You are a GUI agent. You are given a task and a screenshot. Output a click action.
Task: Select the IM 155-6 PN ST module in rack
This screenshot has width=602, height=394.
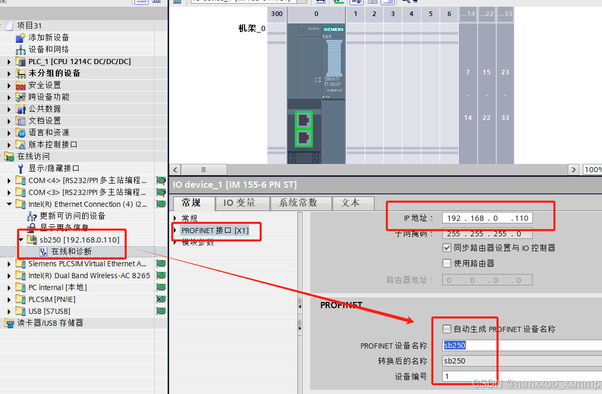click(316, 93)
